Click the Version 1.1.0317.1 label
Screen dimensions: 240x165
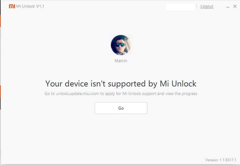(221, 160)
